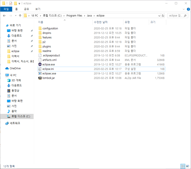Sort by 크기 column header
This screenshot has width=191, height=169.
153,22
